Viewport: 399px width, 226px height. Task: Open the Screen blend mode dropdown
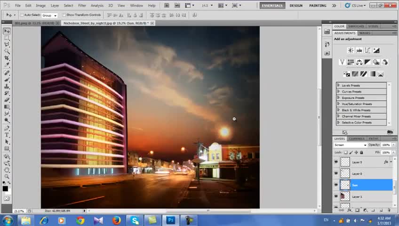click(351, 145)
